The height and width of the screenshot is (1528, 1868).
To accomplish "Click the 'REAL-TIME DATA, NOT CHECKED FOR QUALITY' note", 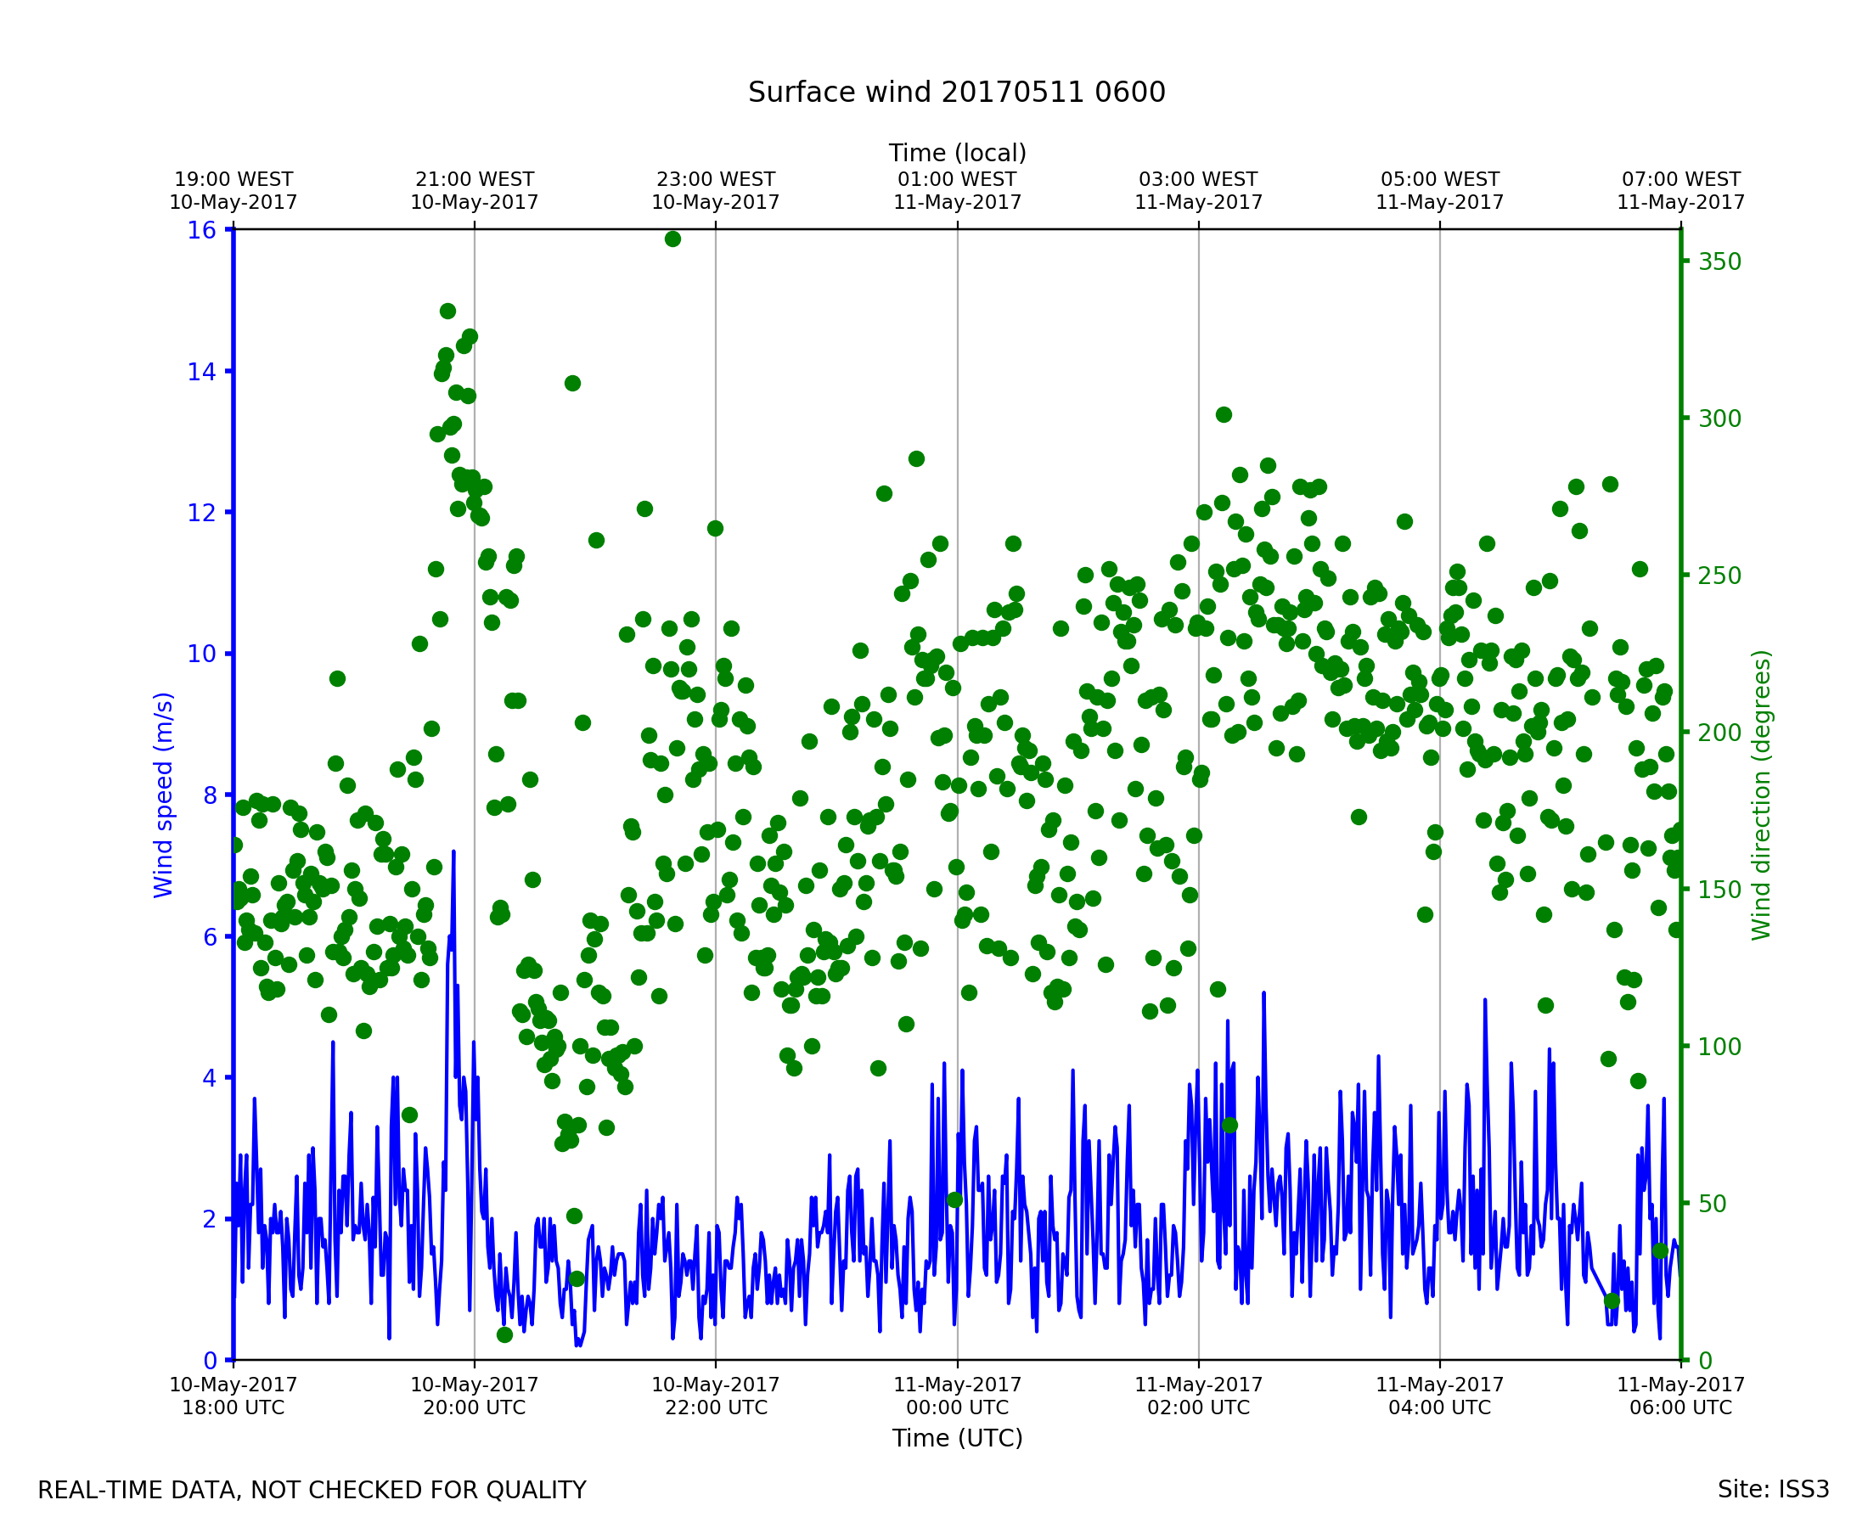I will tap(312, 1491).
